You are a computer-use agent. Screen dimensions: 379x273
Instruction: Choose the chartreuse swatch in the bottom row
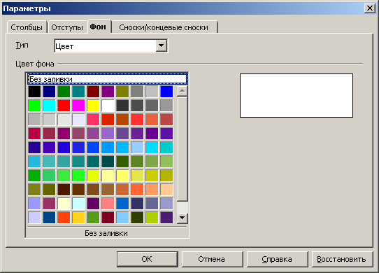coord(152,218)
